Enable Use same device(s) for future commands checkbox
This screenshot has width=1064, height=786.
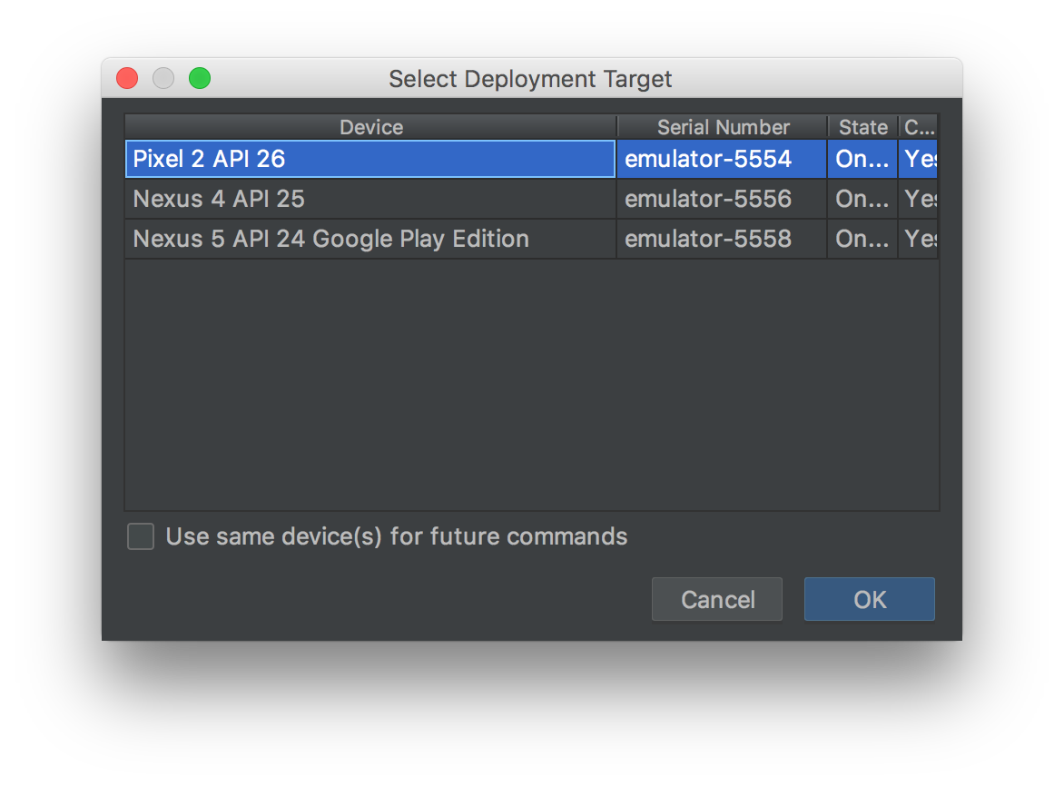coord(141,536)
